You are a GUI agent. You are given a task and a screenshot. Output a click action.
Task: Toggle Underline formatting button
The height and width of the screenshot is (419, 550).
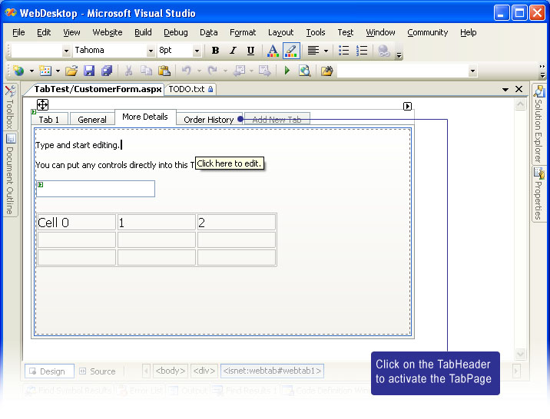250,51
